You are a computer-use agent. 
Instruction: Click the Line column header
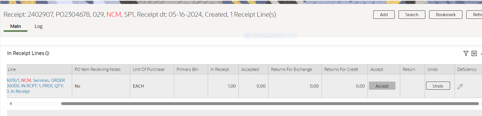(12, 69)
